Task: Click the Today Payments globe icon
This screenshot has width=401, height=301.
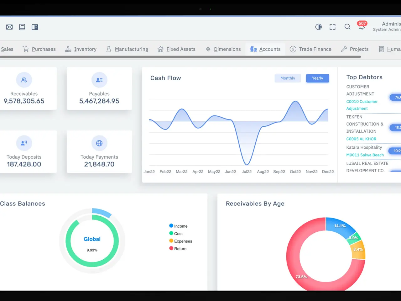Action: [99, 143]
